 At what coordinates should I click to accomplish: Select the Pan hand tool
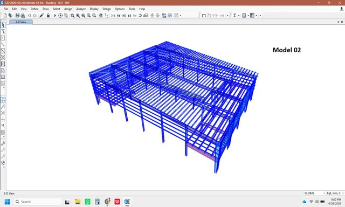101,16
